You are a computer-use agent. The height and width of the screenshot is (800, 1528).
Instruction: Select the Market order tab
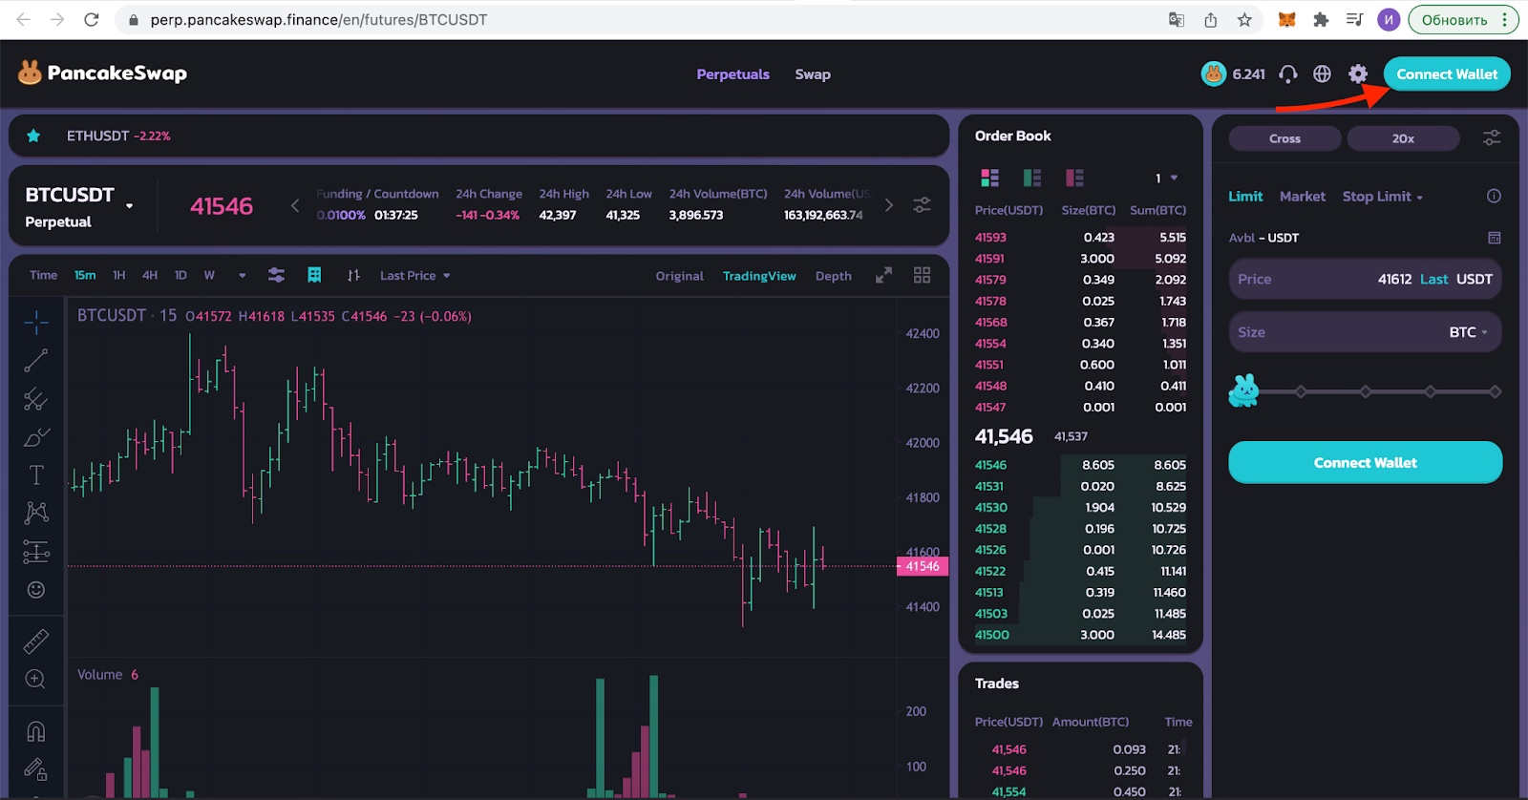(x=1303, y=196)
